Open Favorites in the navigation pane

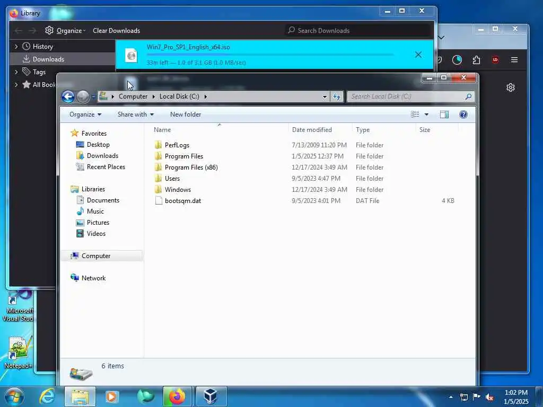tap(94, 133)
